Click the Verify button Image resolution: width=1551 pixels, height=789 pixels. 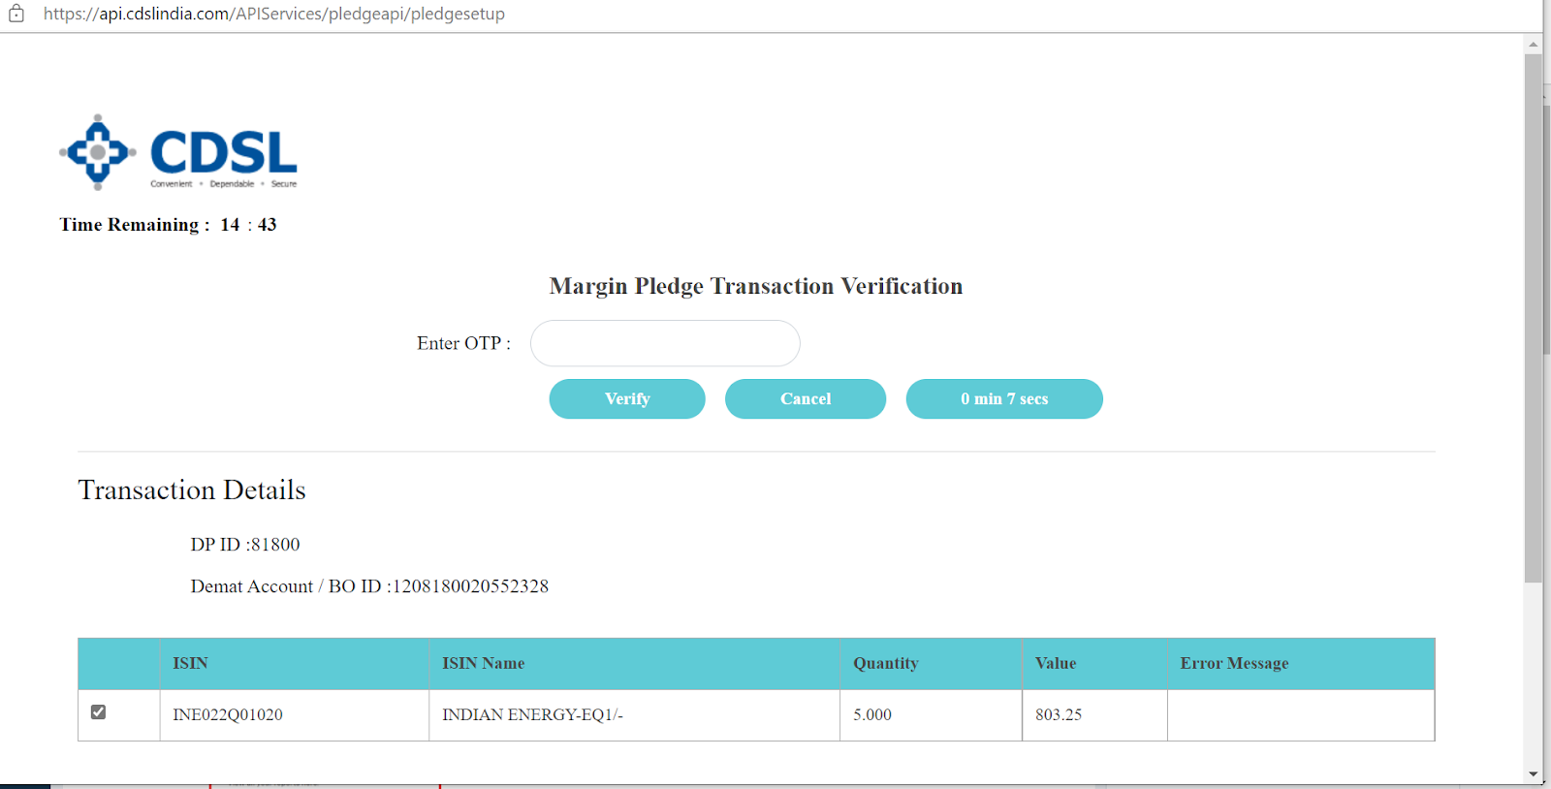(627, 399)
